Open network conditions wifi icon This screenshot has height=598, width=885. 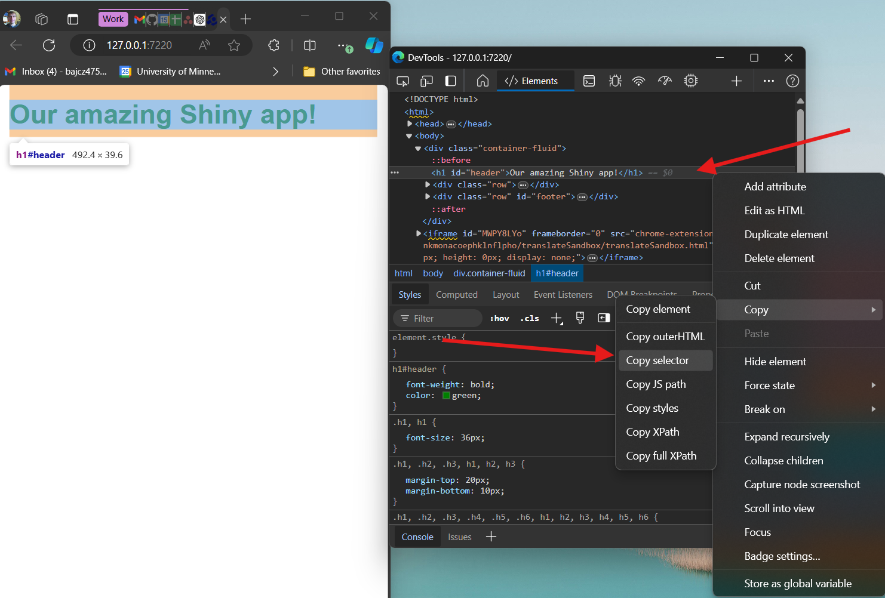(x=639, y=81)
